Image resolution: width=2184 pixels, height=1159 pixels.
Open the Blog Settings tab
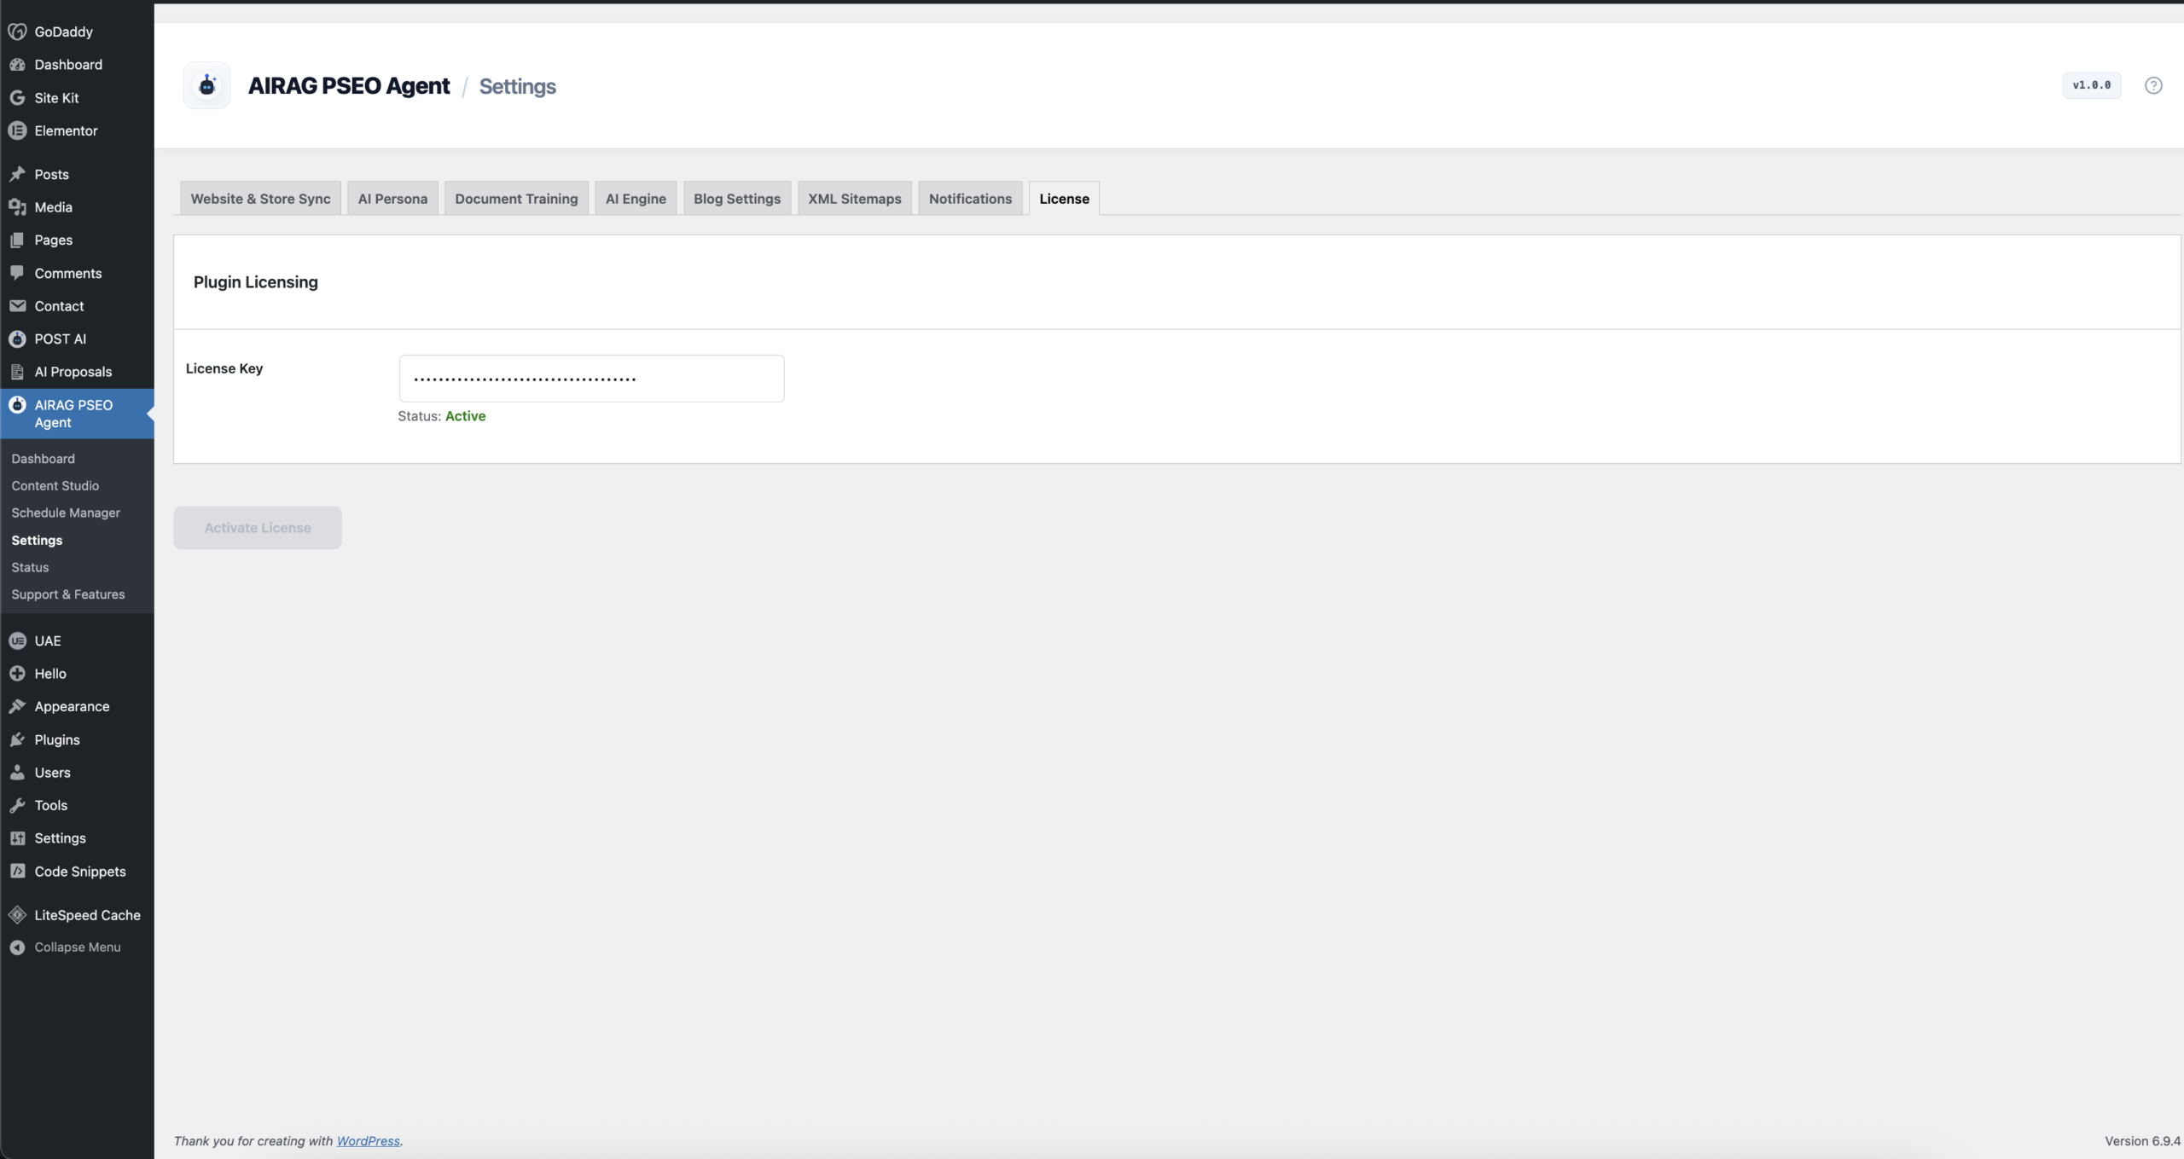click(x=737, y=199)
